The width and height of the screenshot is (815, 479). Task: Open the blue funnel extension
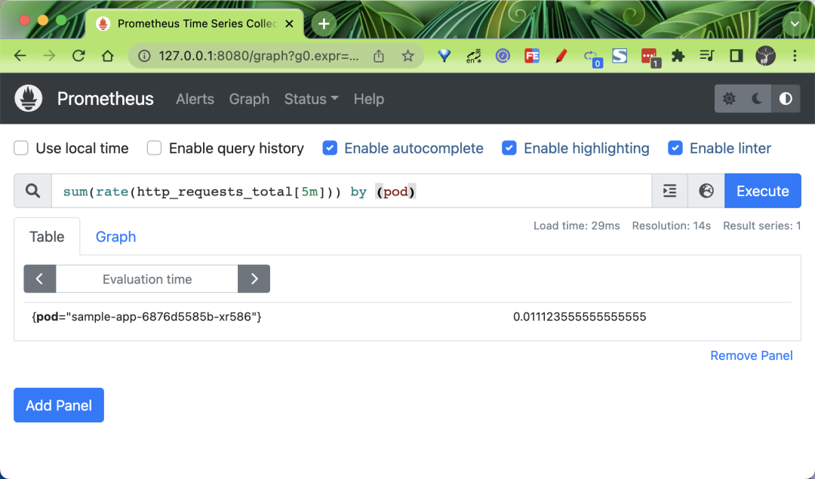coord(444,56)
